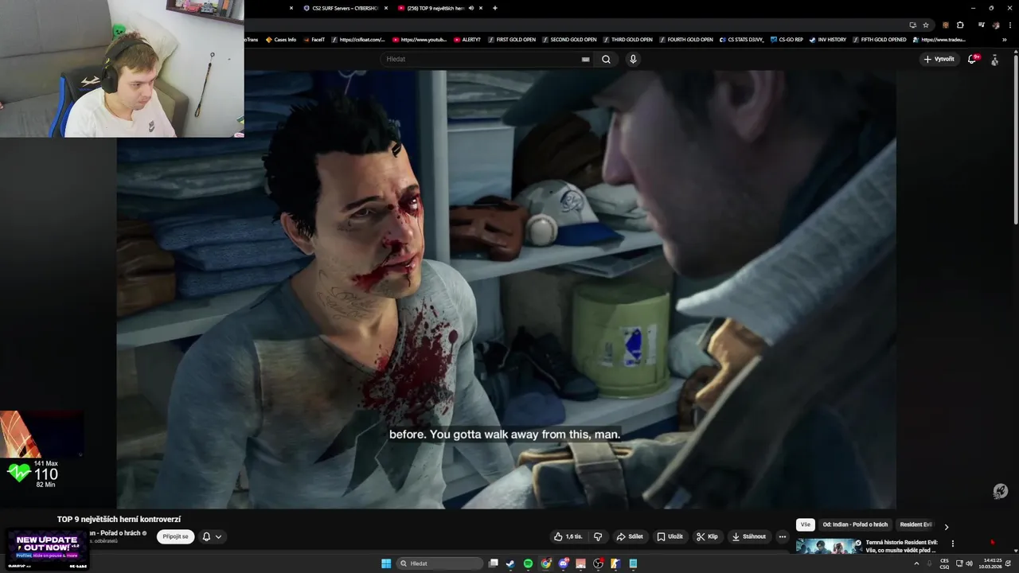Click the YouTube search magnifier button

(606, 59)
